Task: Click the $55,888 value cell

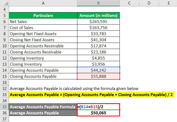Action: (x=98, y=76)
